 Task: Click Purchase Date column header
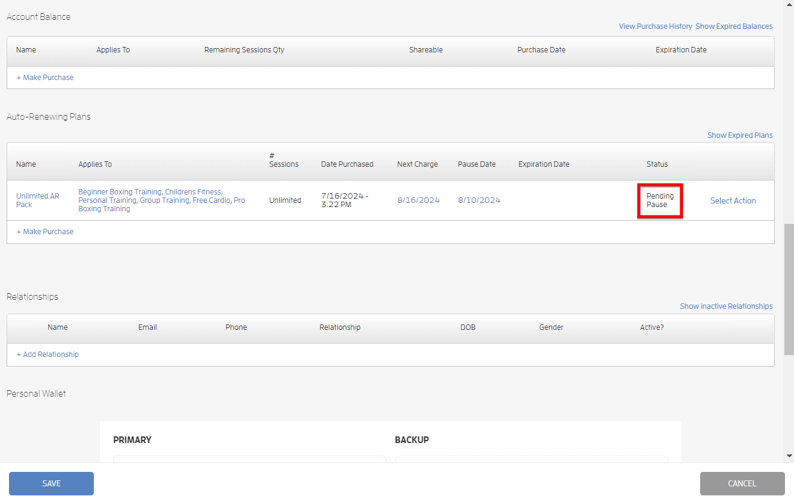click(x=541, y=50)
